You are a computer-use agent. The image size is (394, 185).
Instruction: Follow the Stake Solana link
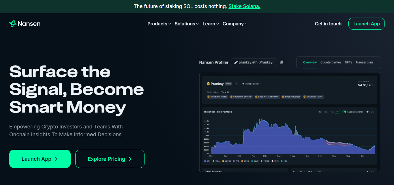coord(244,6)
